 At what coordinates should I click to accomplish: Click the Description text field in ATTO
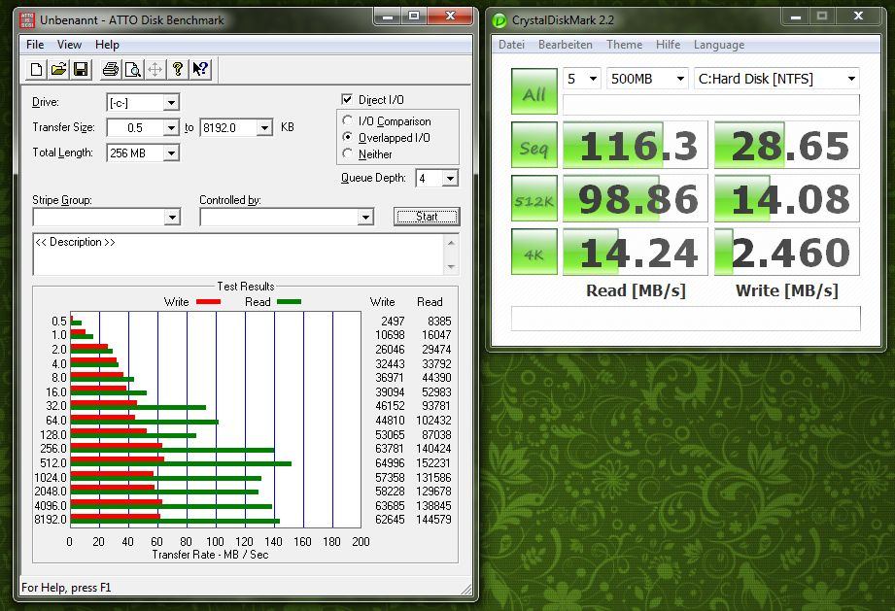click(239, 254)
